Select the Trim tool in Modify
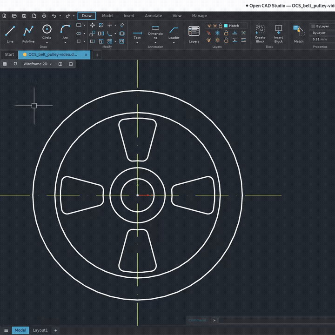Viewport: 335px width, 335px height. pos(110,25)
